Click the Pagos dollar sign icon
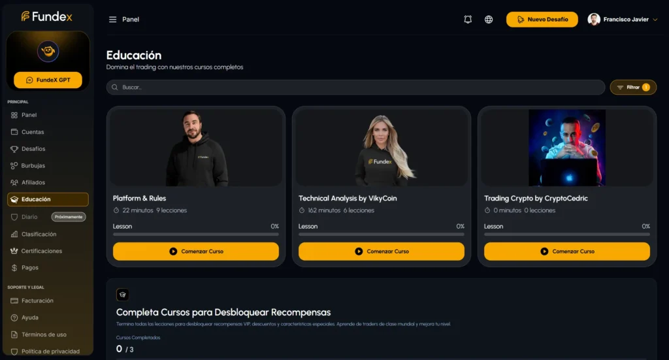 coord(14,268)
